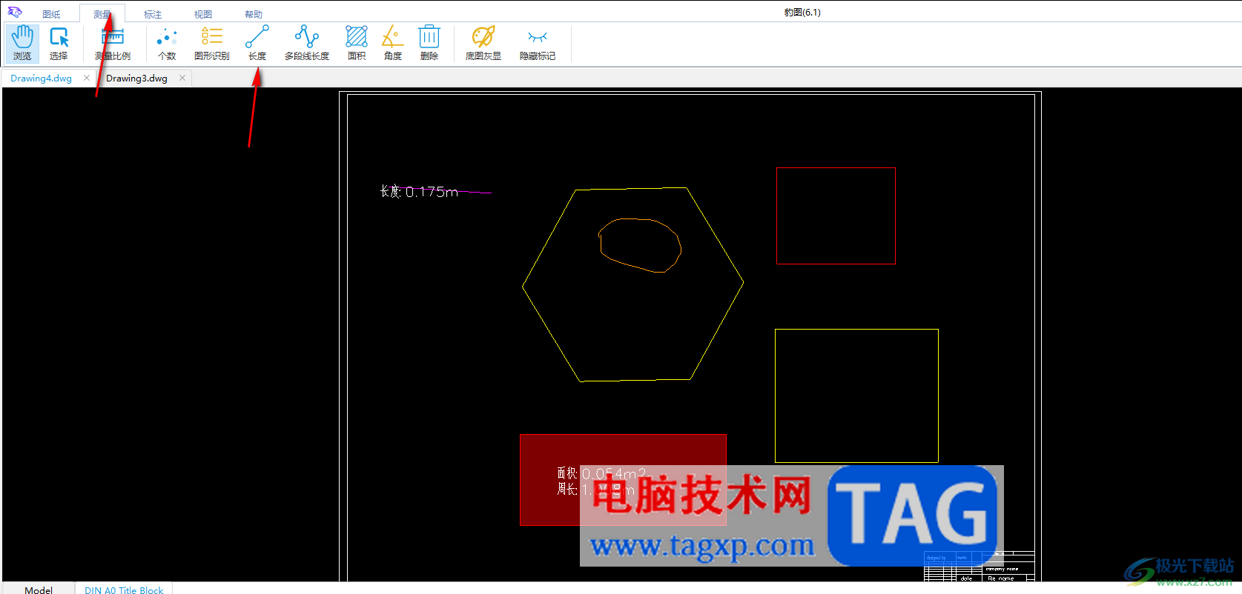
Task: Select the 面积 area measure tool
Action: coord(357,43)
